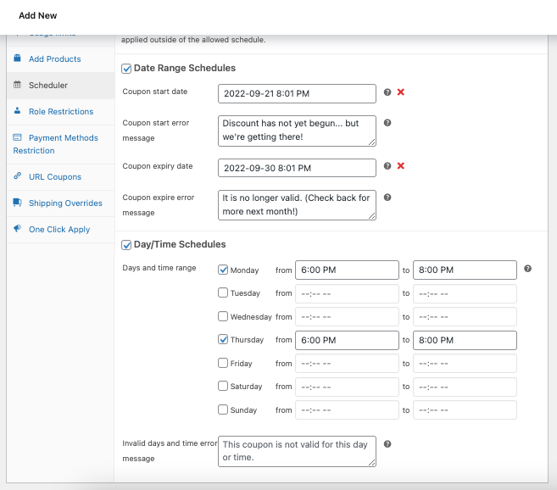Click the Friday from time field
Viewport: 557px width, 490px height.
tap(347, 364)
